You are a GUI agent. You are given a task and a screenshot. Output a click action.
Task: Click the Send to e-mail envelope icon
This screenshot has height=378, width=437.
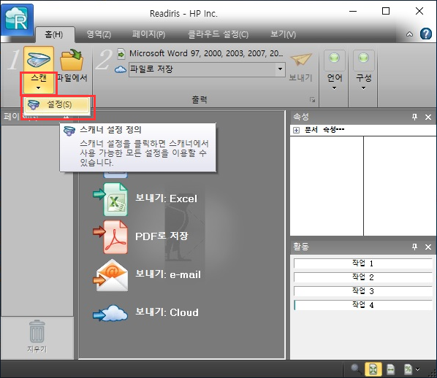(x=111, y=275)
